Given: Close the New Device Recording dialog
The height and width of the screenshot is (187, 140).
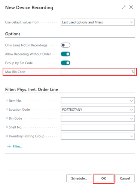Looking at the screenshot, I should click(x=131, y=7).
